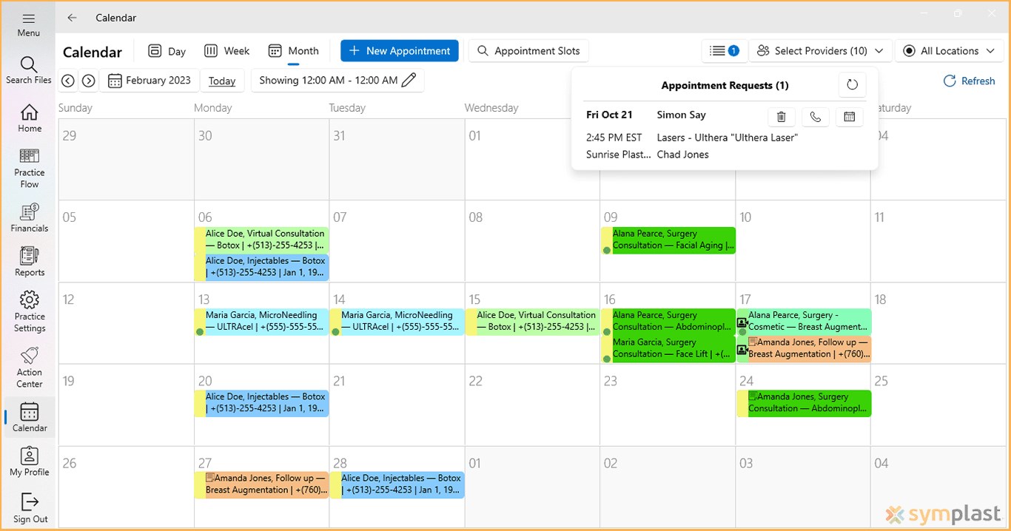Delete Simon Say's appointment request
This screenshot has width=1011, height=531.
(x=781, y=116)
